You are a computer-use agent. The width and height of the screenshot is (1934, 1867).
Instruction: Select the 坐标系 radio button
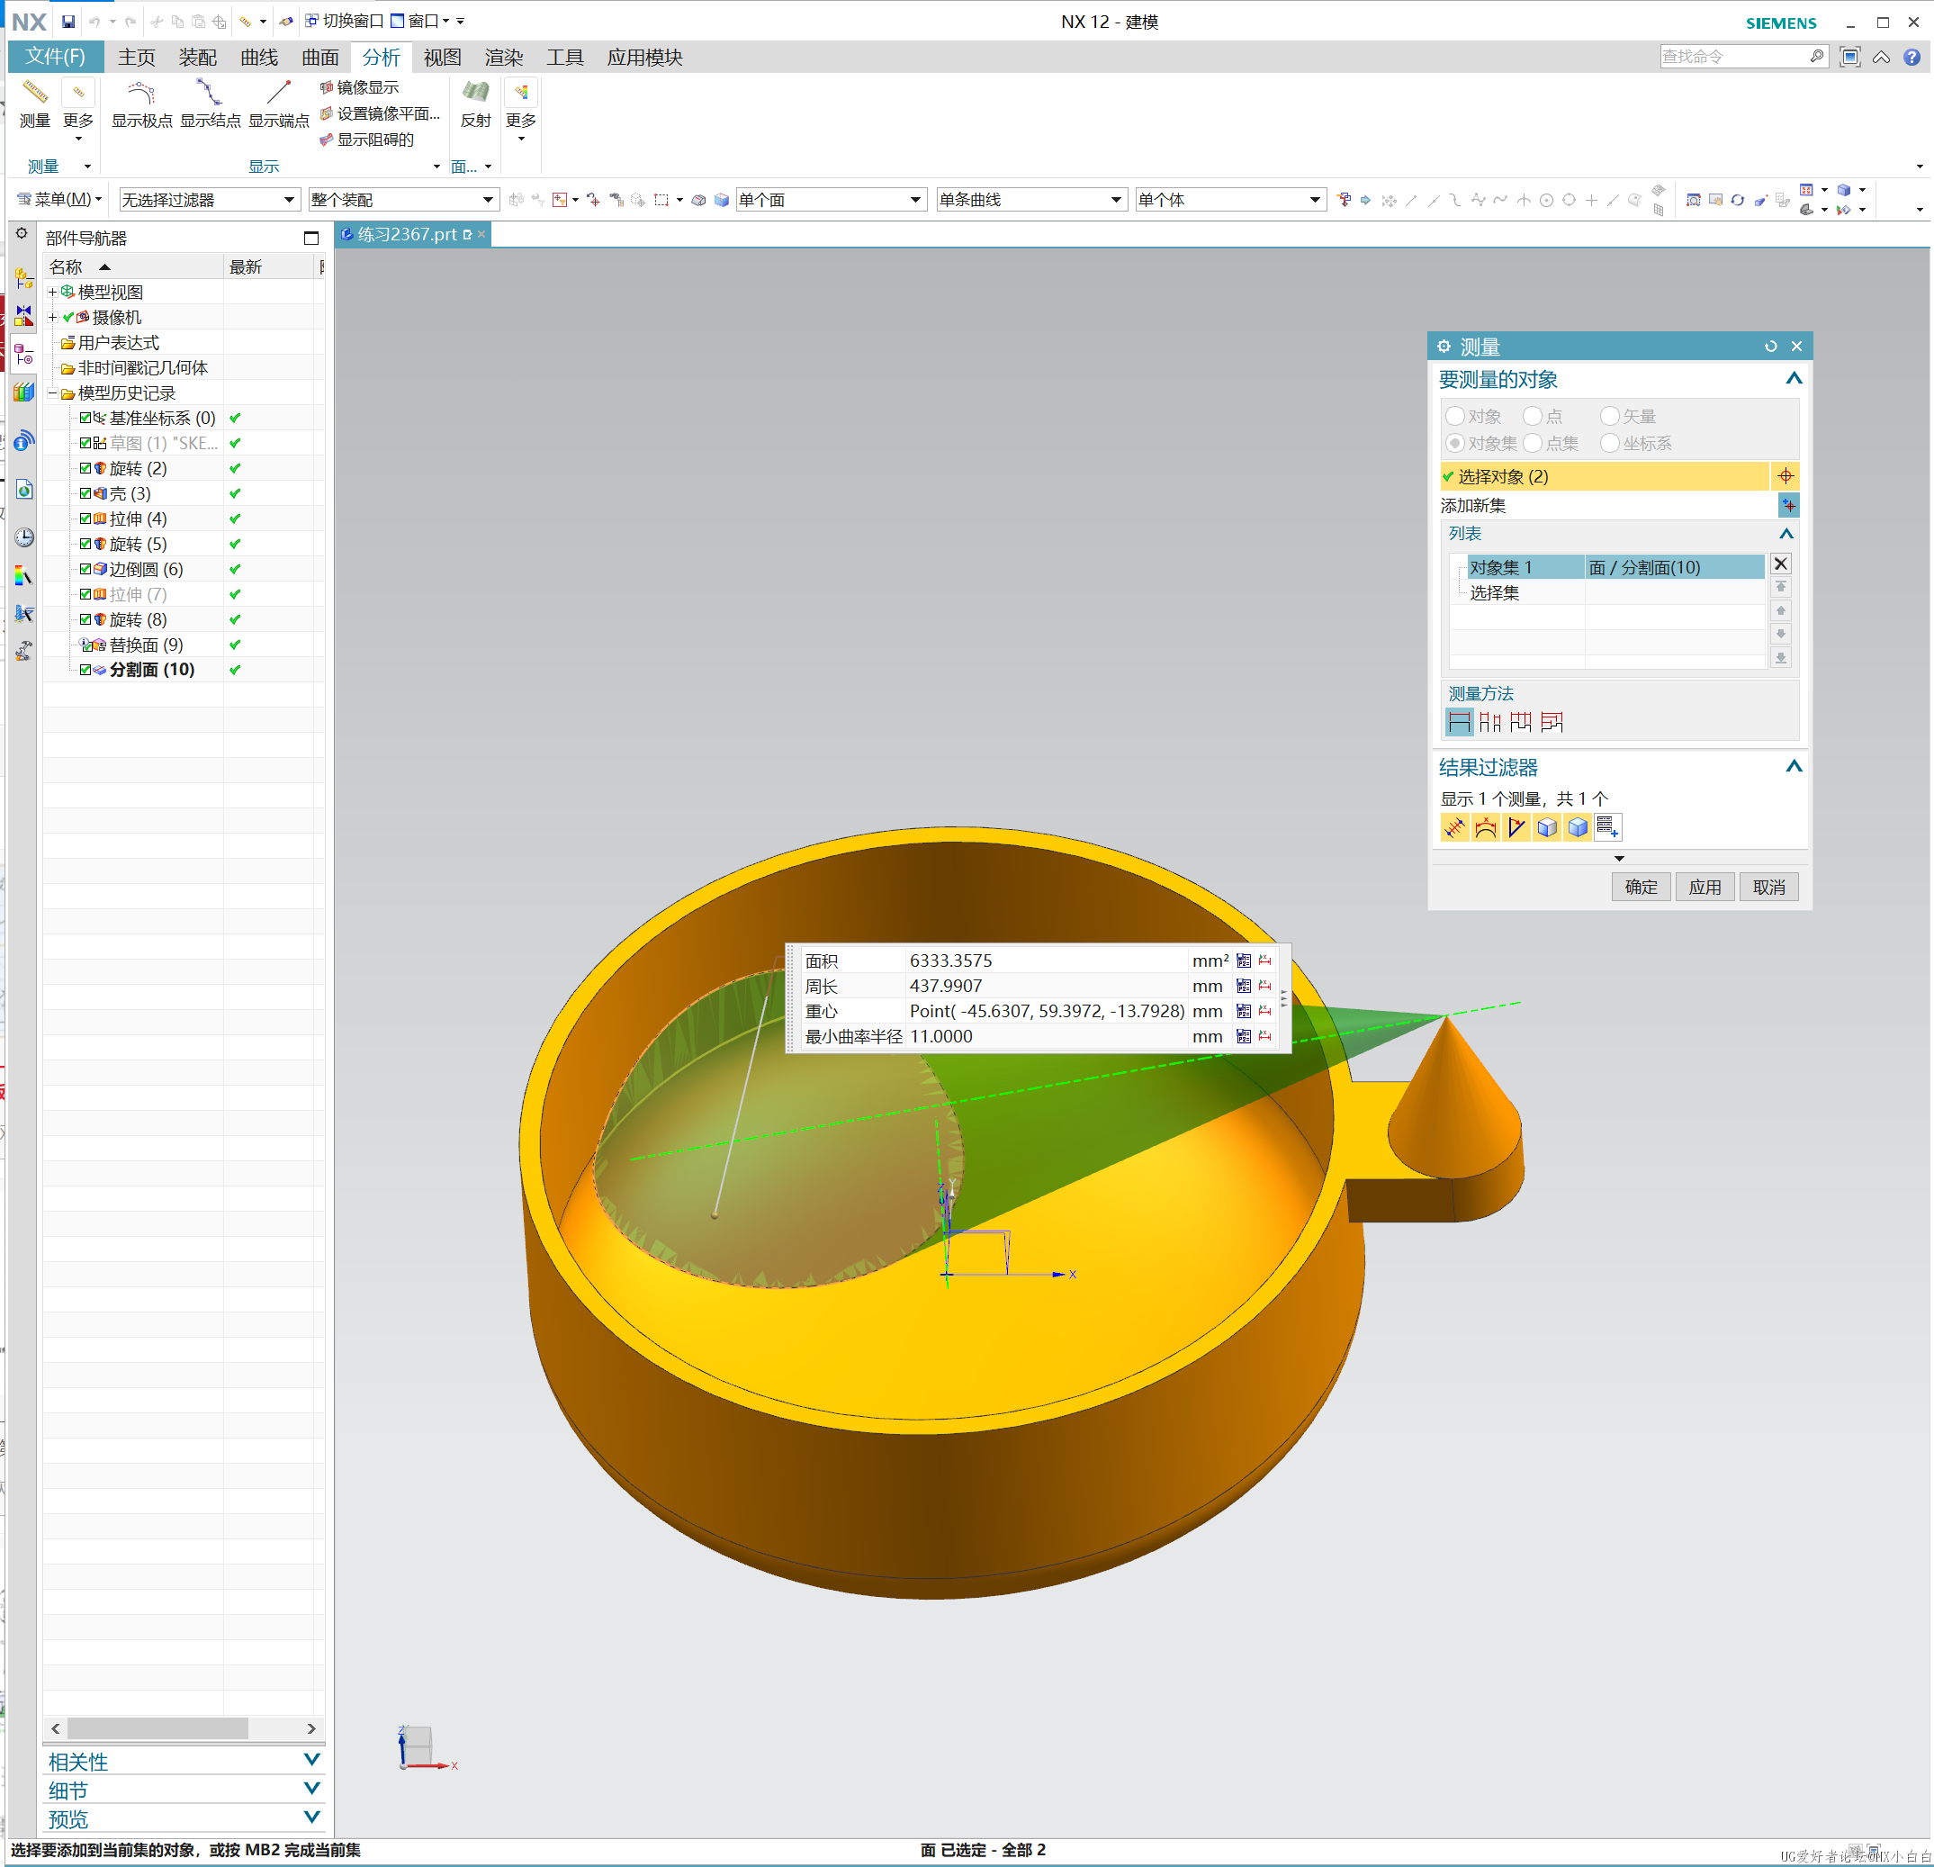pyautogui.click(x=1609, y=443)
